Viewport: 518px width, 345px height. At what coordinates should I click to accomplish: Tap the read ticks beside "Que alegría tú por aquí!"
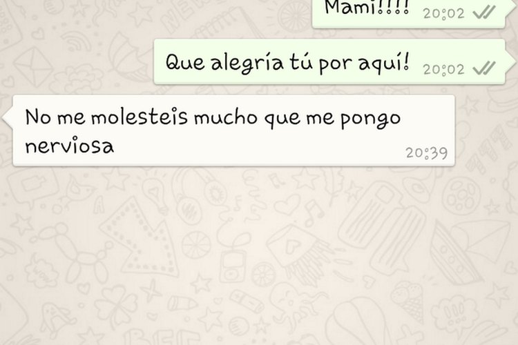click(x=484, y=69)
